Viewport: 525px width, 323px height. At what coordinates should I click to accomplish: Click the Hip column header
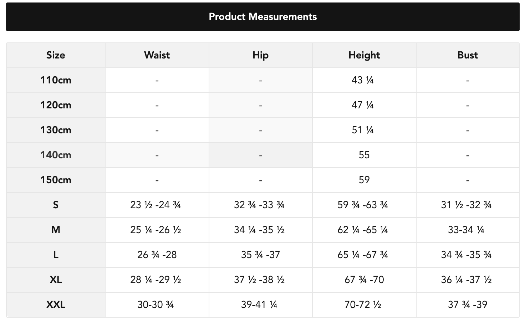click(x=260, y=55)
